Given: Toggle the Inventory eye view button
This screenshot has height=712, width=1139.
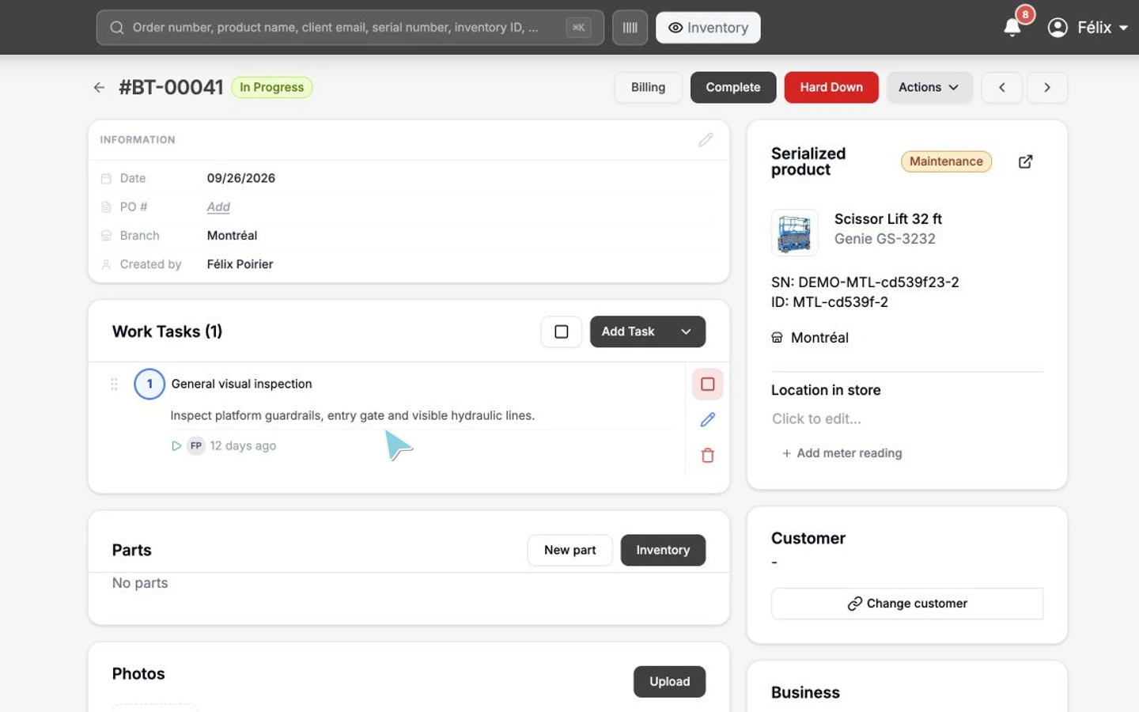Looking at the screenshot, I should tap(708, 28).
